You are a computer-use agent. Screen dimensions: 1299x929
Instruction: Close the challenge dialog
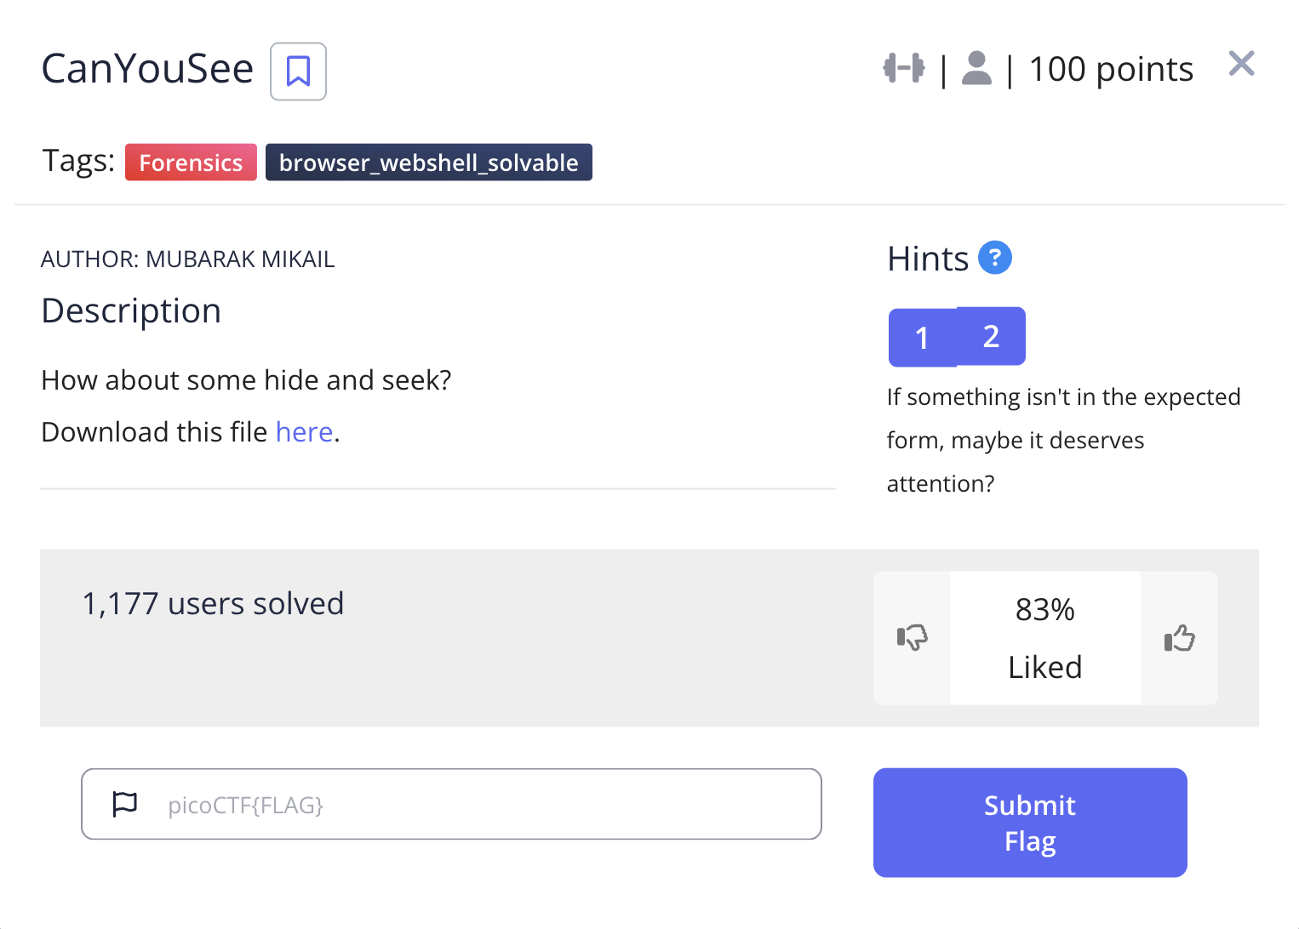[x=1241, y=63]
